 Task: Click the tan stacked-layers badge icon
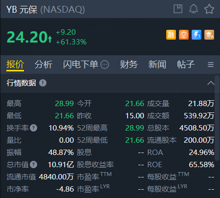[x=209, y=35]
